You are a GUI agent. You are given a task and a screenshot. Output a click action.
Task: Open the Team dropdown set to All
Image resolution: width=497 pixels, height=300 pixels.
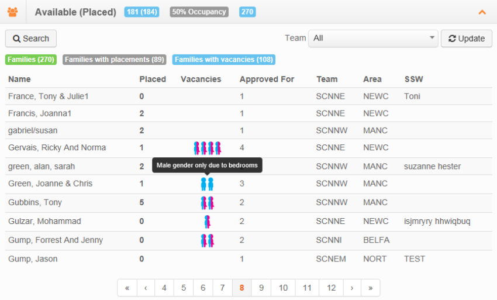click(373, 39)
